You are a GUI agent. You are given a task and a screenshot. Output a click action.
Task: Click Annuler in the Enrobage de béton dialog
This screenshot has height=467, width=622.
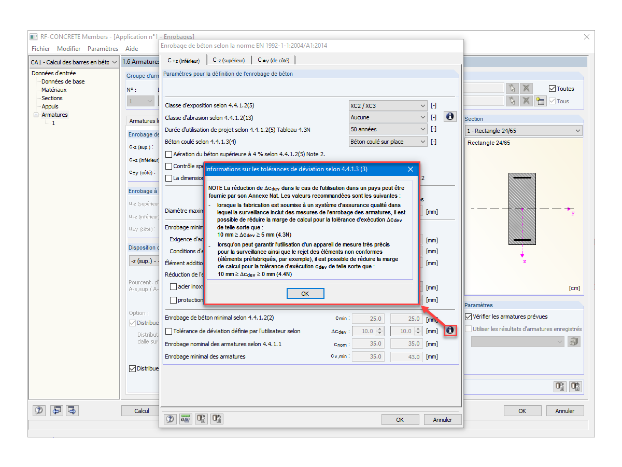click(443, 420)
